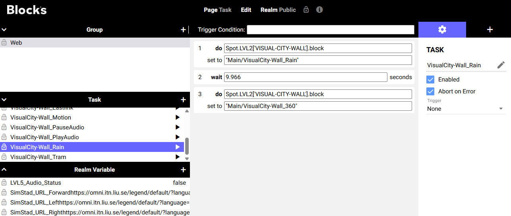Screen dimensions: 511x216
Task: Open the settings gear tab
Action: tap(442, 30)
